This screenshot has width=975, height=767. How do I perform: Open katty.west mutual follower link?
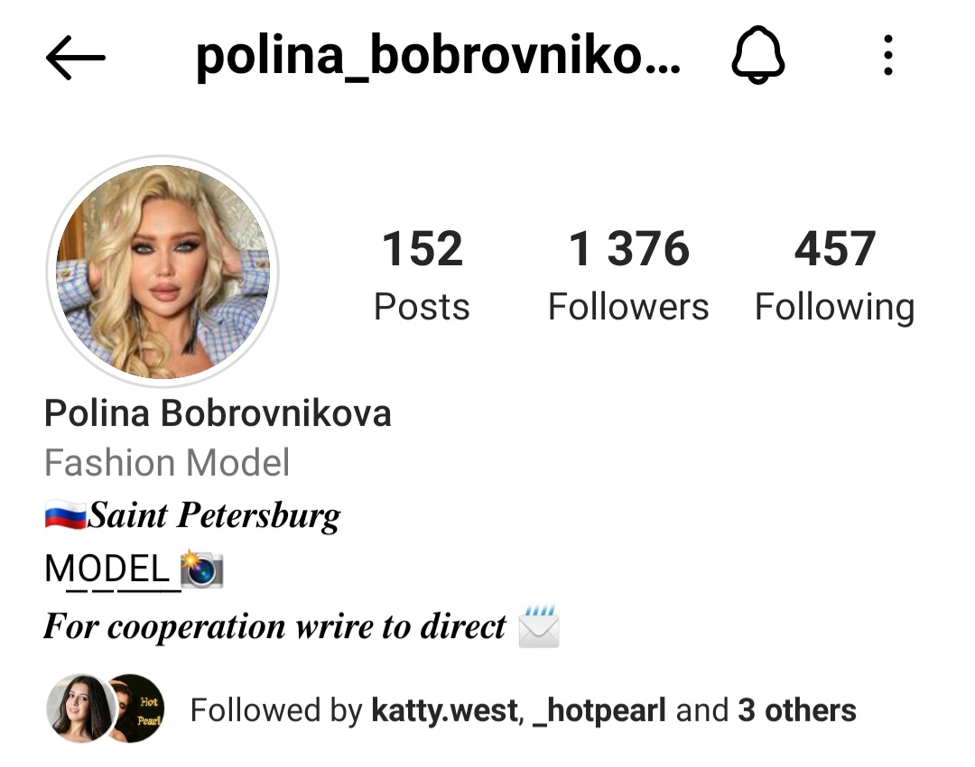click(445, 710)
